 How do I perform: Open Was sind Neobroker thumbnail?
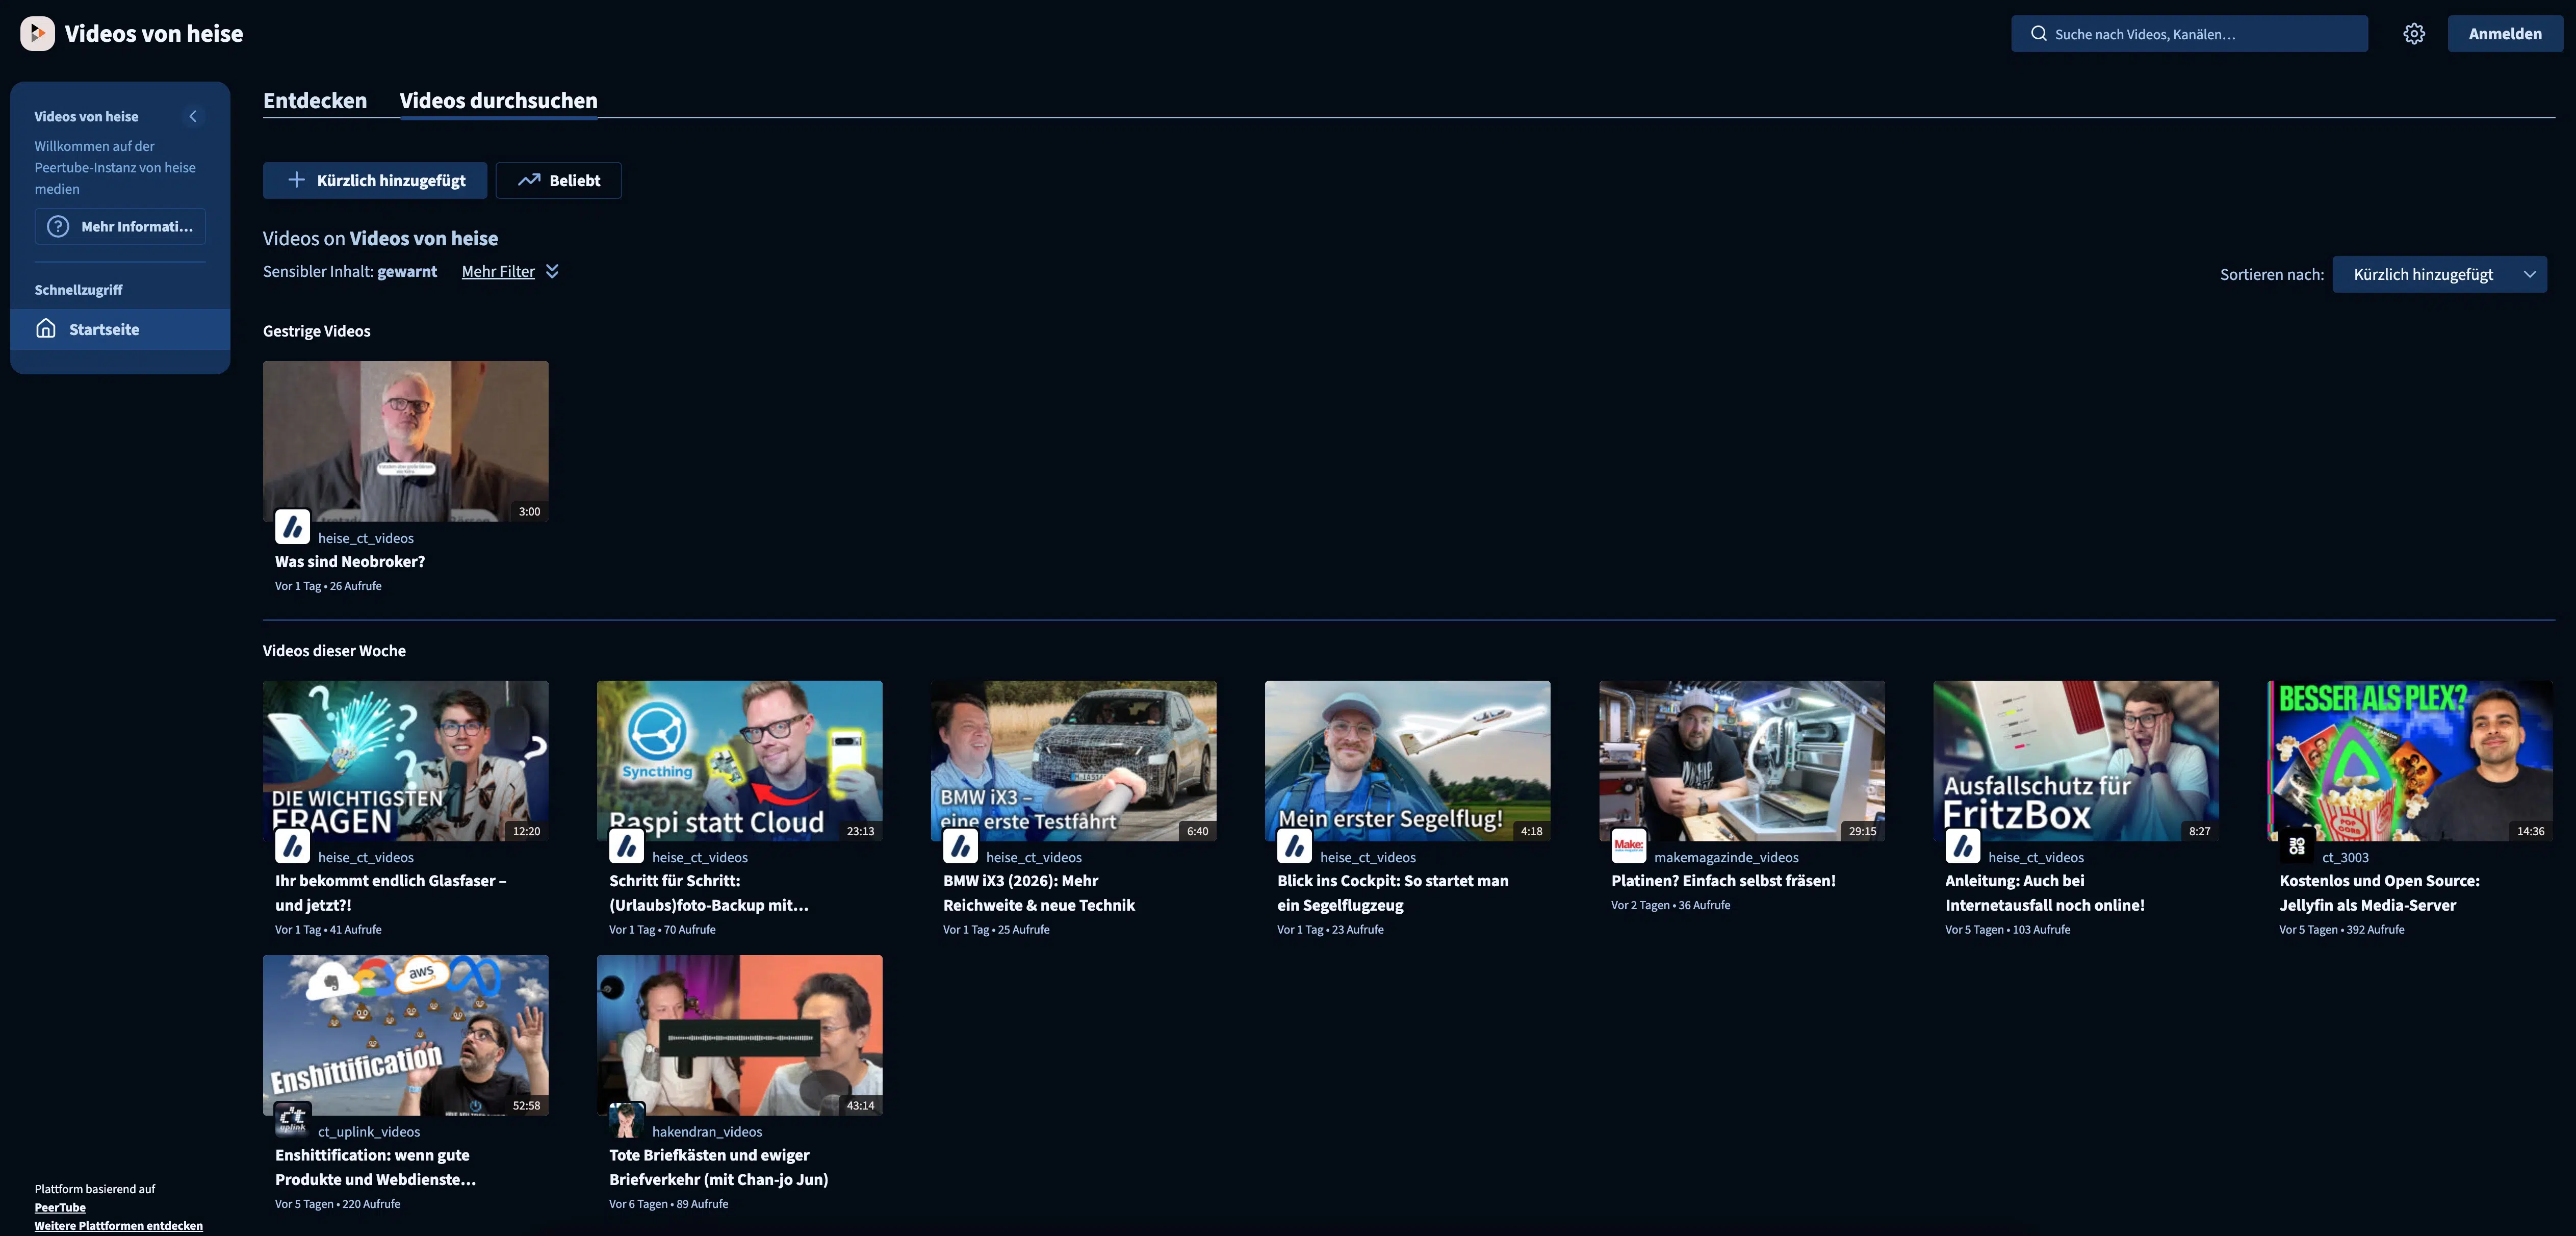coord(405,441)
